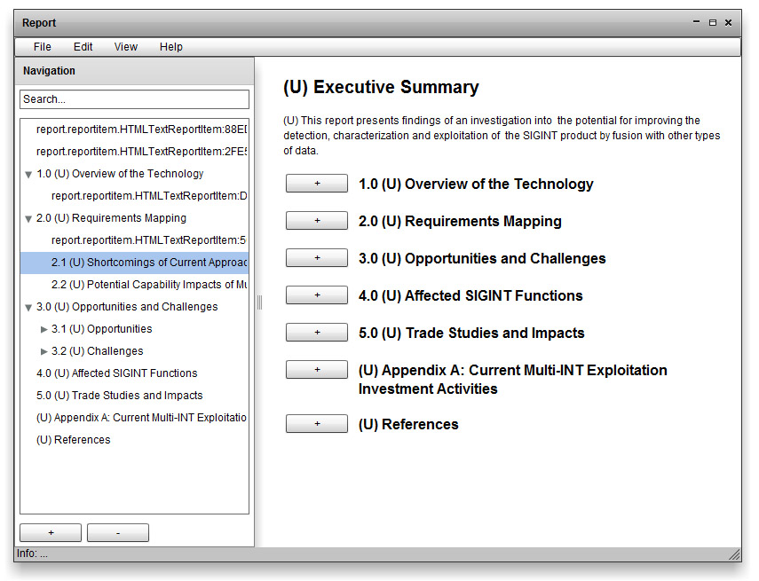Collapse 1.0 Overview tree node arrow
The image size is (759, 581).
29,175
